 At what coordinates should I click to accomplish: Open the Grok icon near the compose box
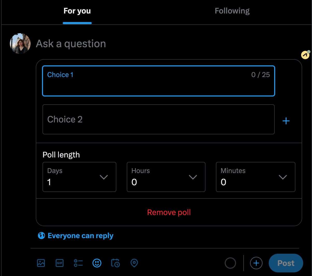click(x=305, y=54)
